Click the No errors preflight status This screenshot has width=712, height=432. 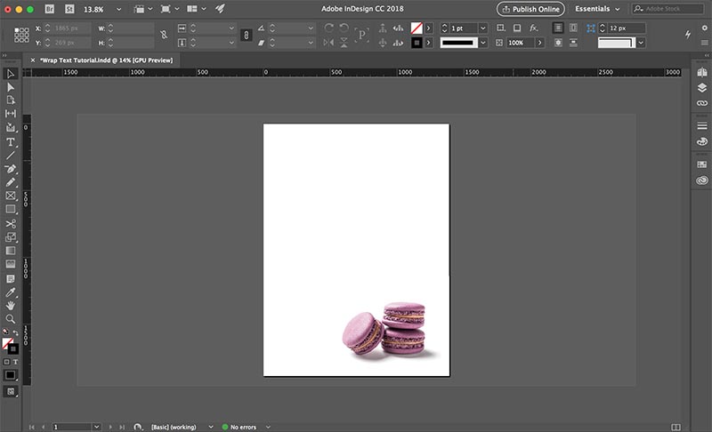(243, 427)
